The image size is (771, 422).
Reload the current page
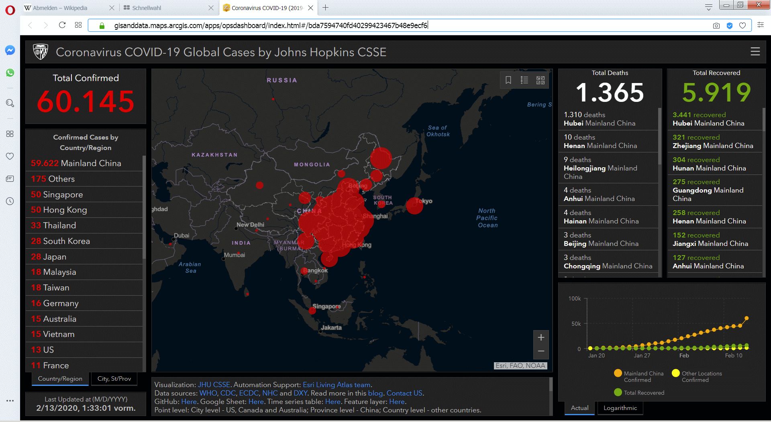[x=62, y=25]
